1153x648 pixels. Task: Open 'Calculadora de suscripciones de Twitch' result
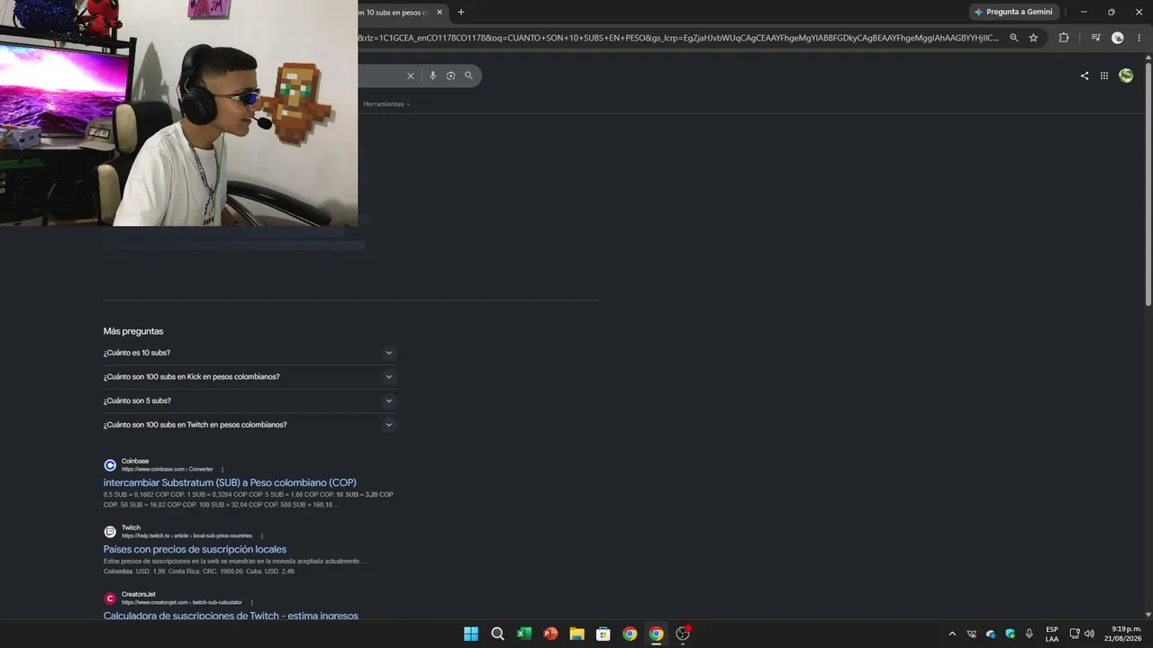click(x=231, y=616)
